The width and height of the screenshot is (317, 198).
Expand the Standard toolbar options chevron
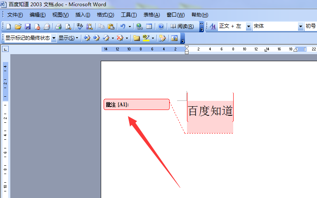pos(201,27)
